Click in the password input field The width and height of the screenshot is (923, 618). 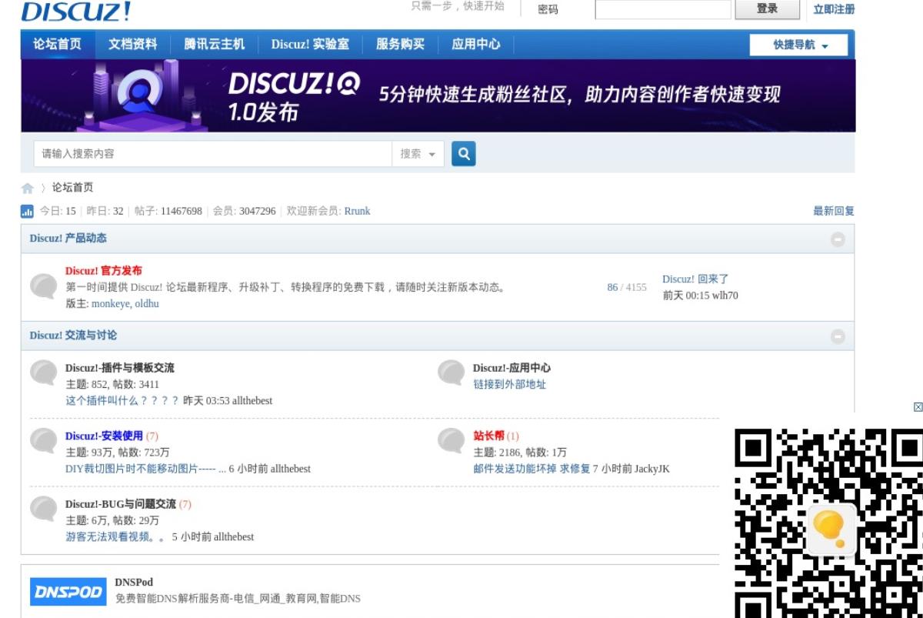[663, 9]
